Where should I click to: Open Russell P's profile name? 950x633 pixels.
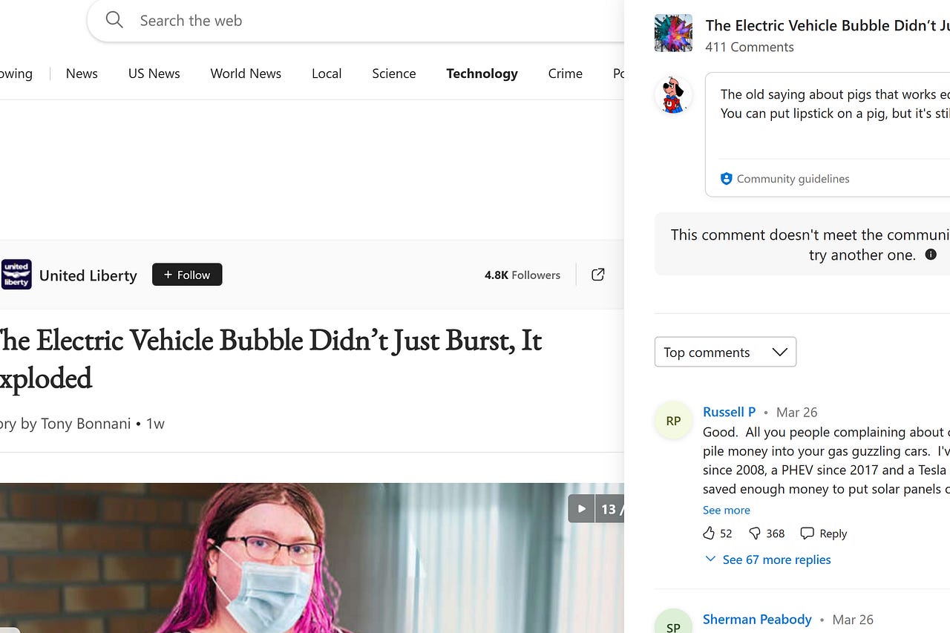click(729, 412)
